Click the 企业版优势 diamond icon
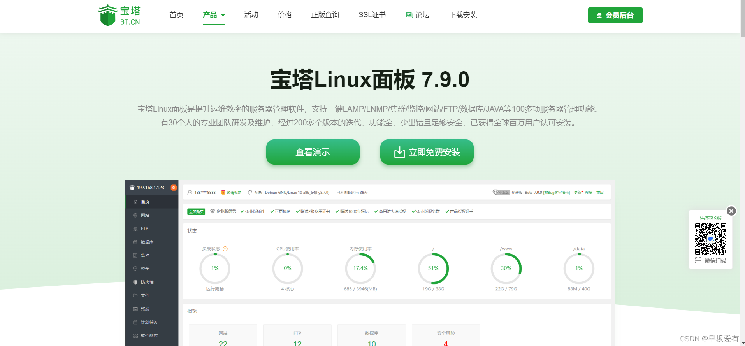This screenshot has width=745, height=346. [213, 211]
